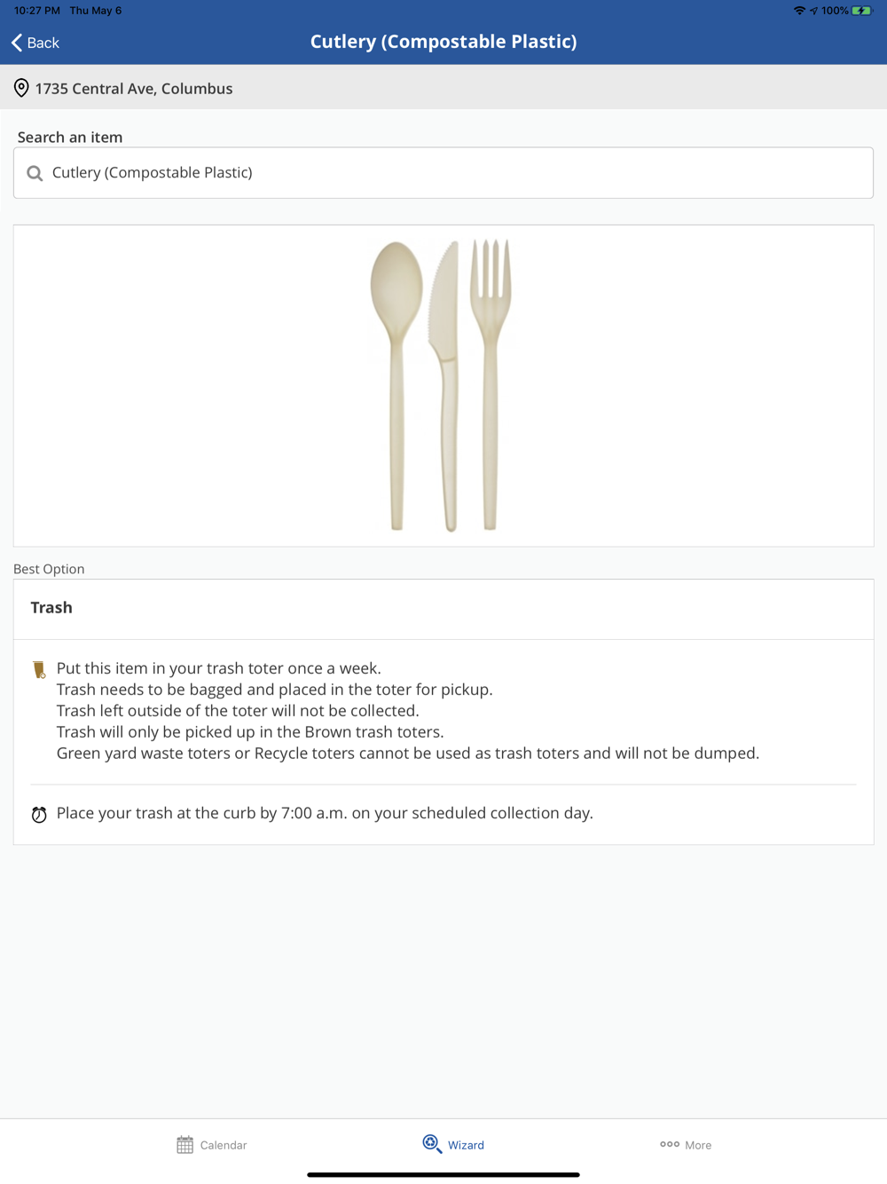Viewport: 887px width, 1184px height.
Task: Tap the battery status indicator
Action: point(861,11)
